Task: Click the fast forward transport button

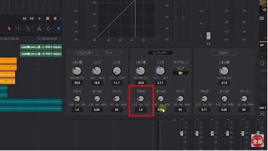Action: click(x=32, y=18)
